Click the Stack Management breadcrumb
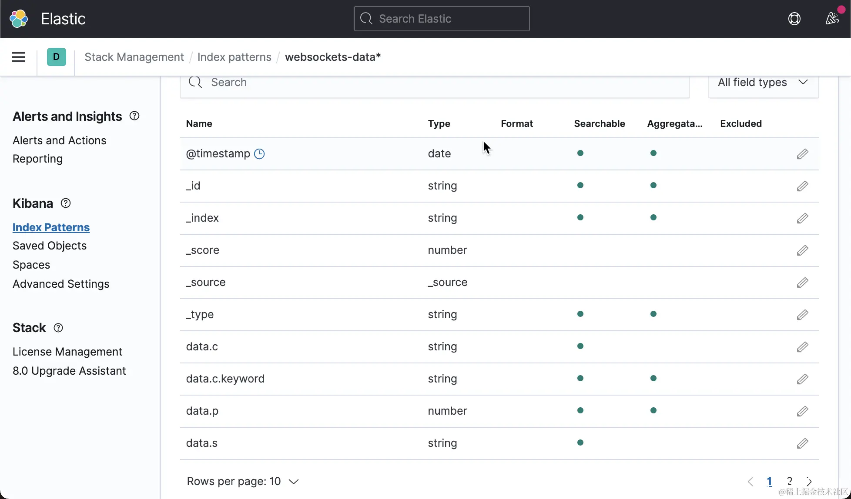 pyautogui.click(x=134, y=57)
